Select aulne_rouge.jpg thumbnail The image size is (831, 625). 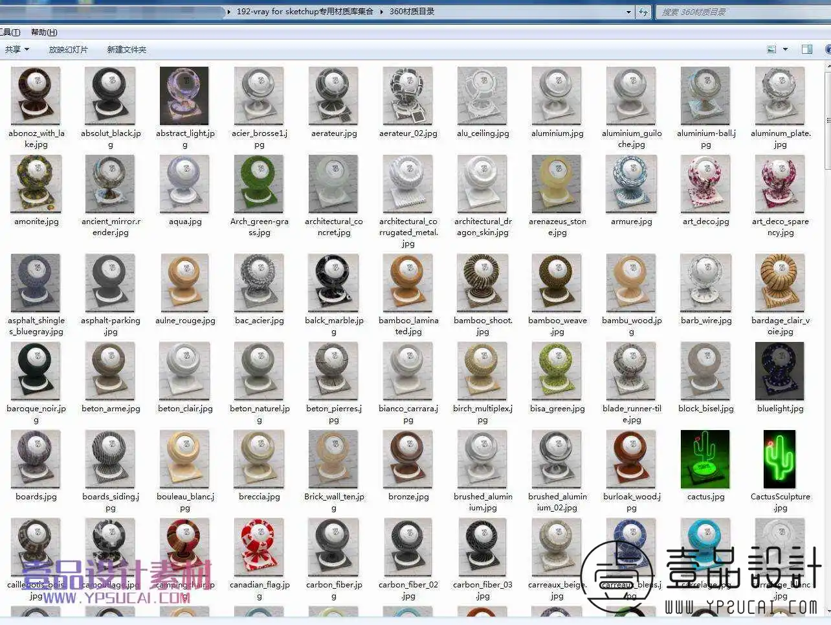184,283
